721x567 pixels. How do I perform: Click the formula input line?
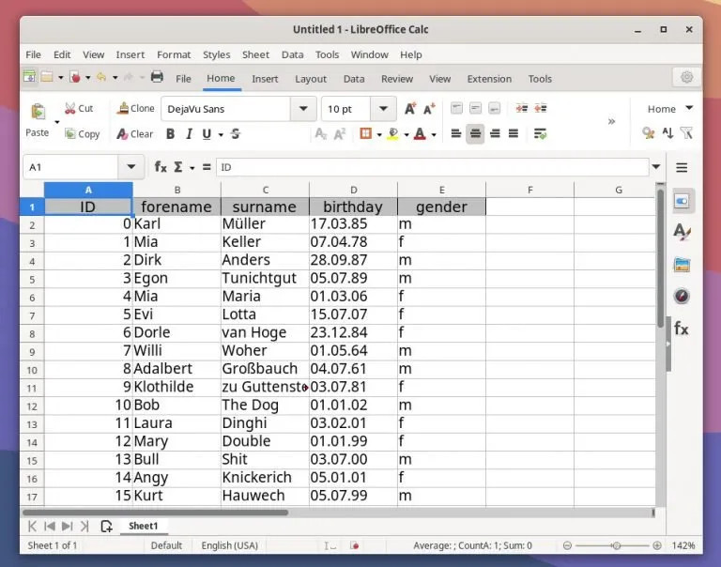(x=432, y=167)
